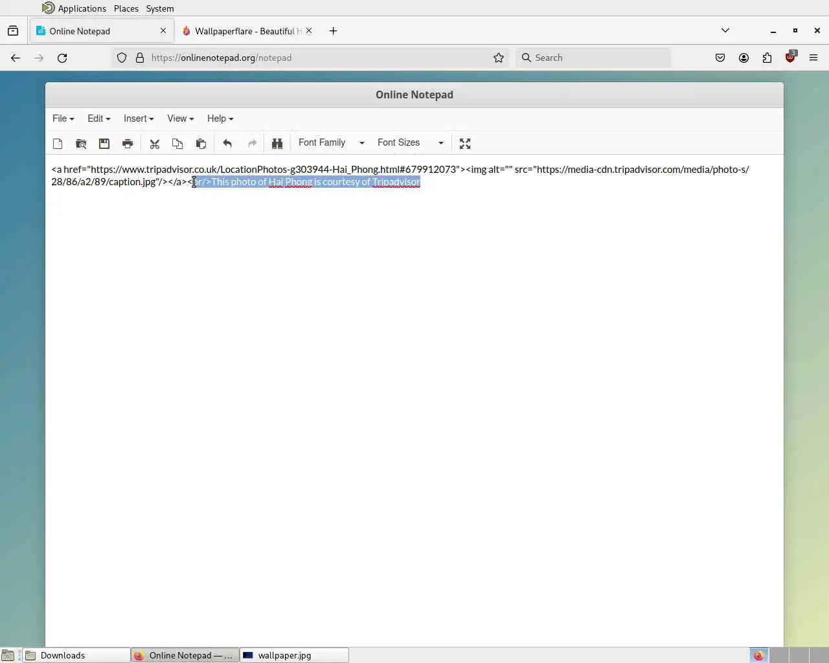Click the Save floppy disk icon
Screen dimensions: 829x663
(104, 144)
